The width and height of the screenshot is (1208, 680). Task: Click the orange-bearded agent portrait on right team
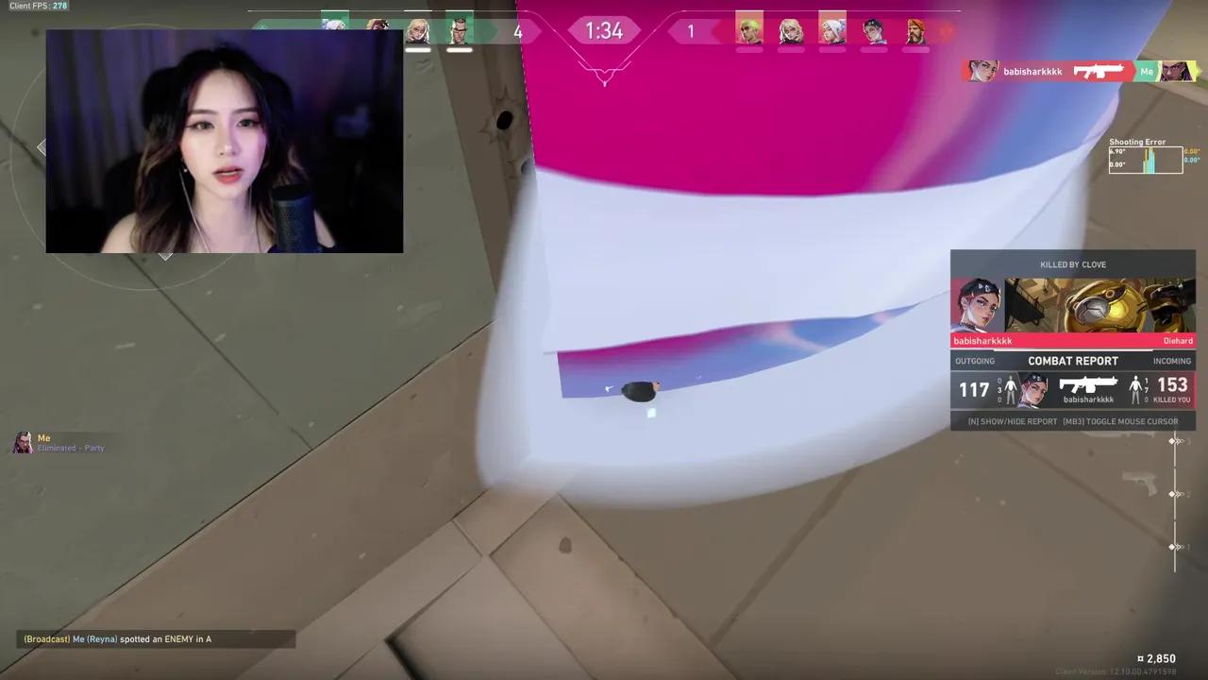(915, 31)
